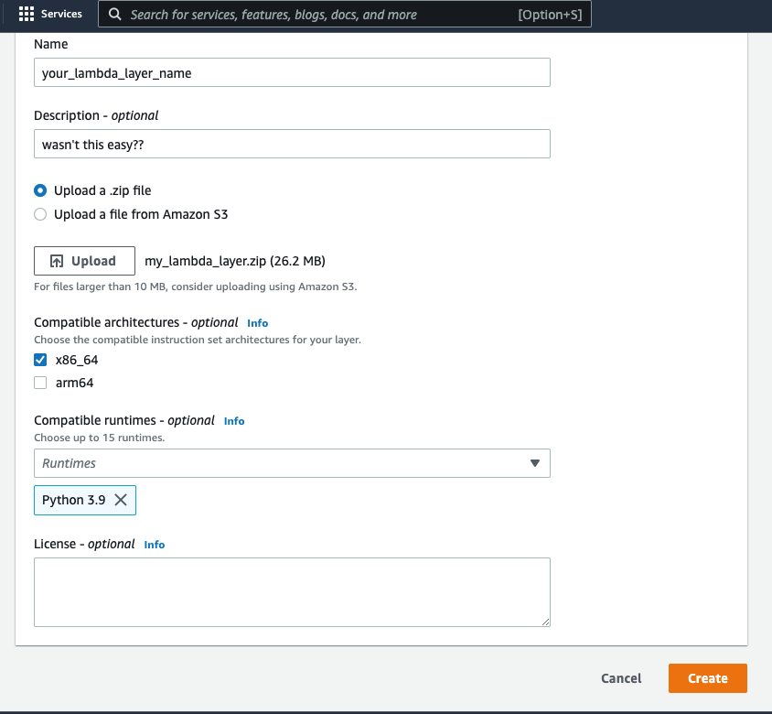Click the Create button
Viewport: 772px width, 714px height.
[707, 678]
